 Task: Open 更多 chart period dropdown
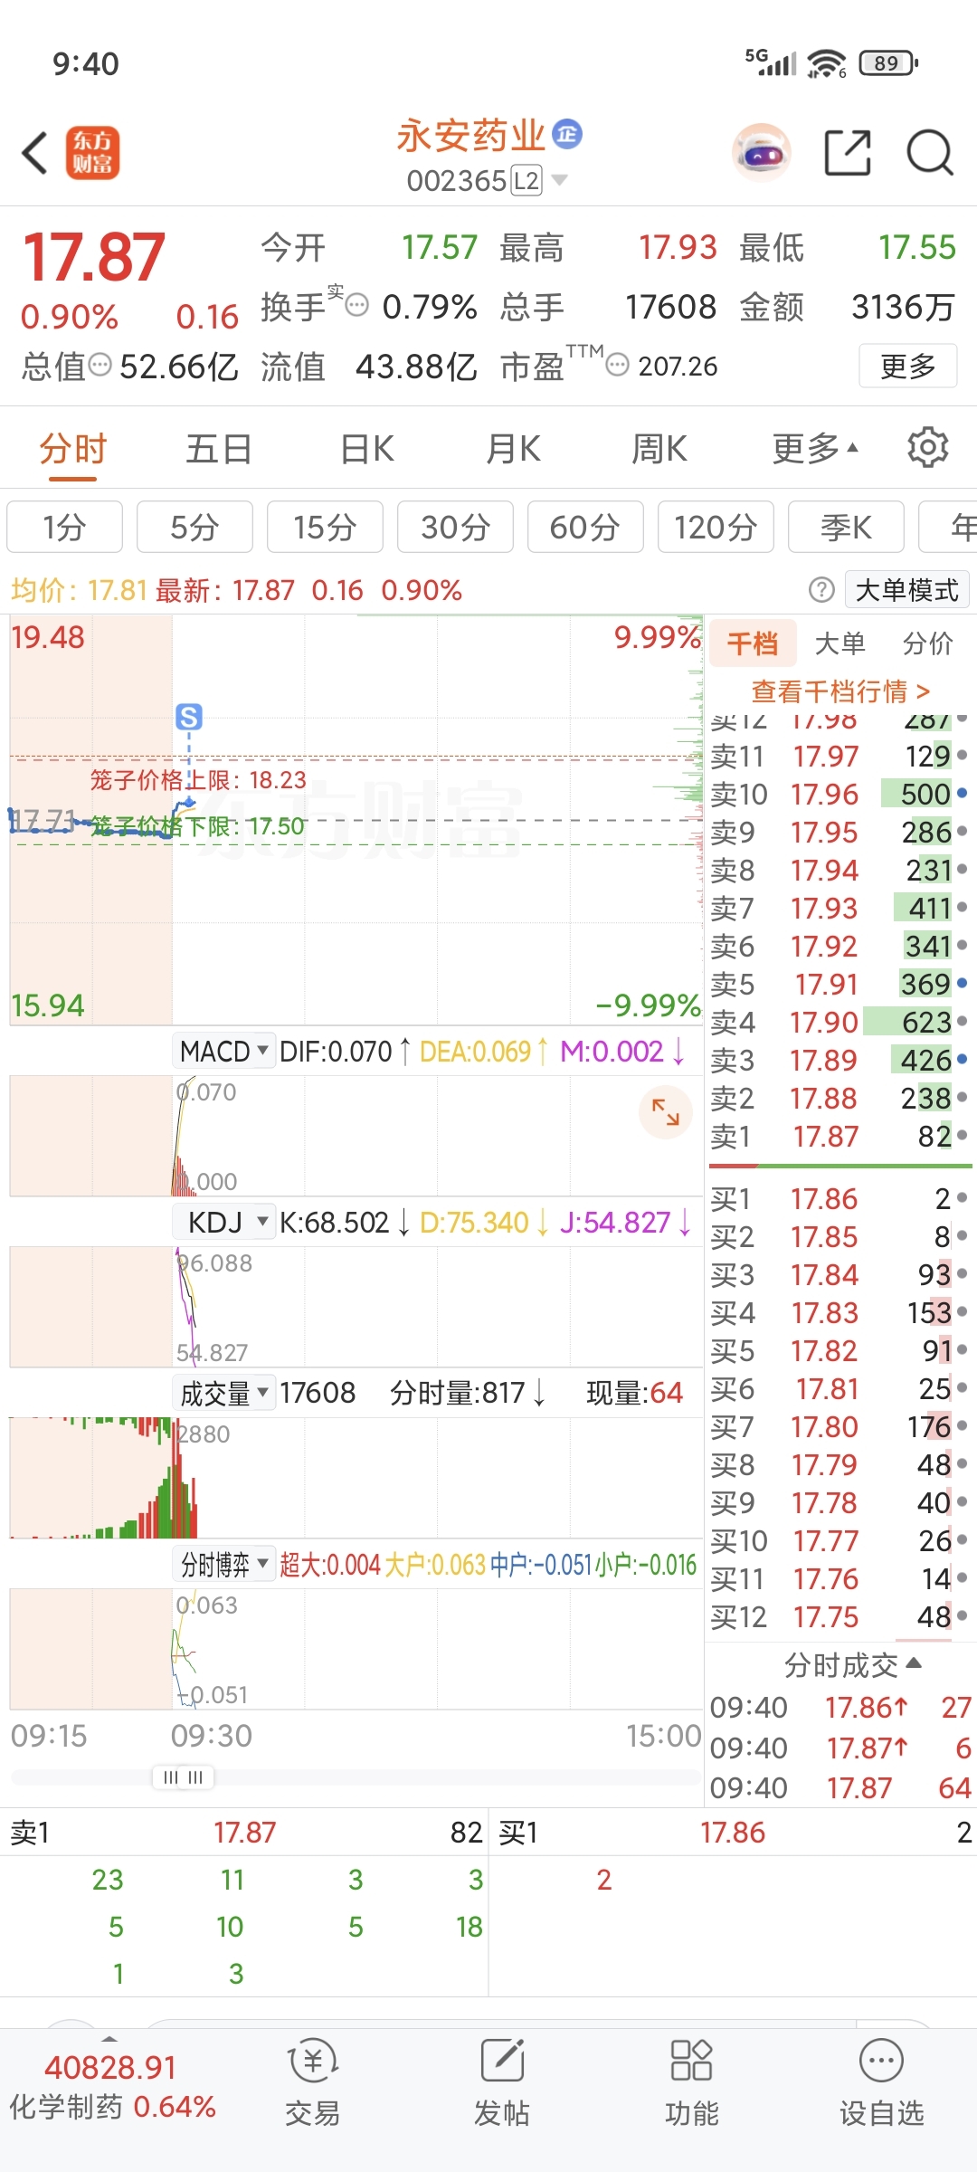click(814, 448)
